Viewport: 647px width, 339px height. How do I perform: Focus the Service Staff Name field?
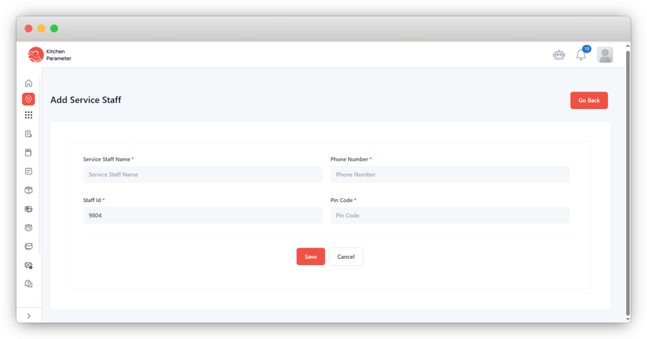pos(202,175)
